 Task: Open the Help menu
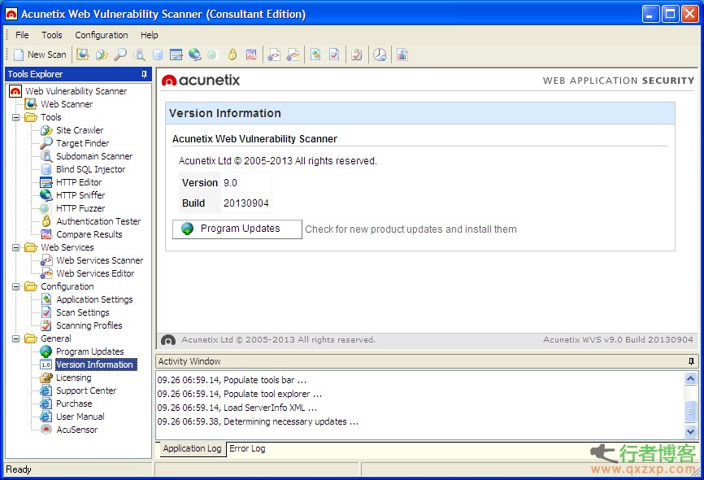point(150,35)
